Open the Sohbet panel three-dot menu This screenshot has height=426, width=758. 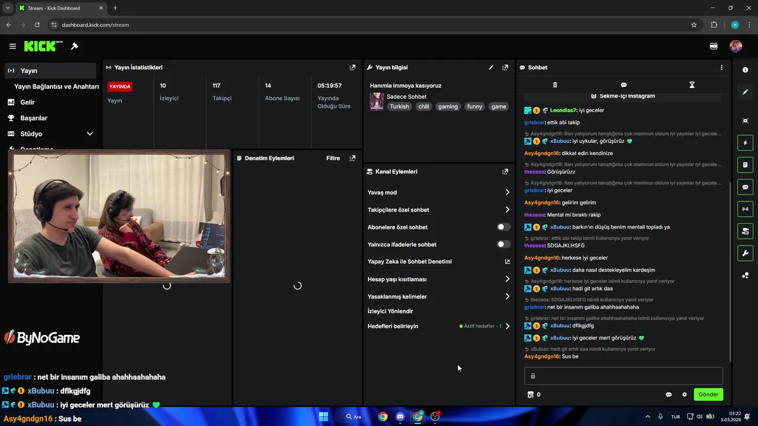pyautogui.click(x=721, y=67)
